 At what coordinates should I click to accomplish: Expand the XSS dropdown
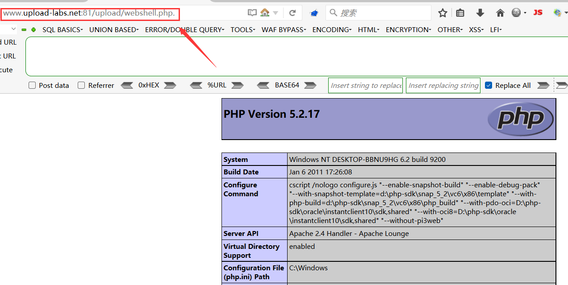(x=476, y=30)
